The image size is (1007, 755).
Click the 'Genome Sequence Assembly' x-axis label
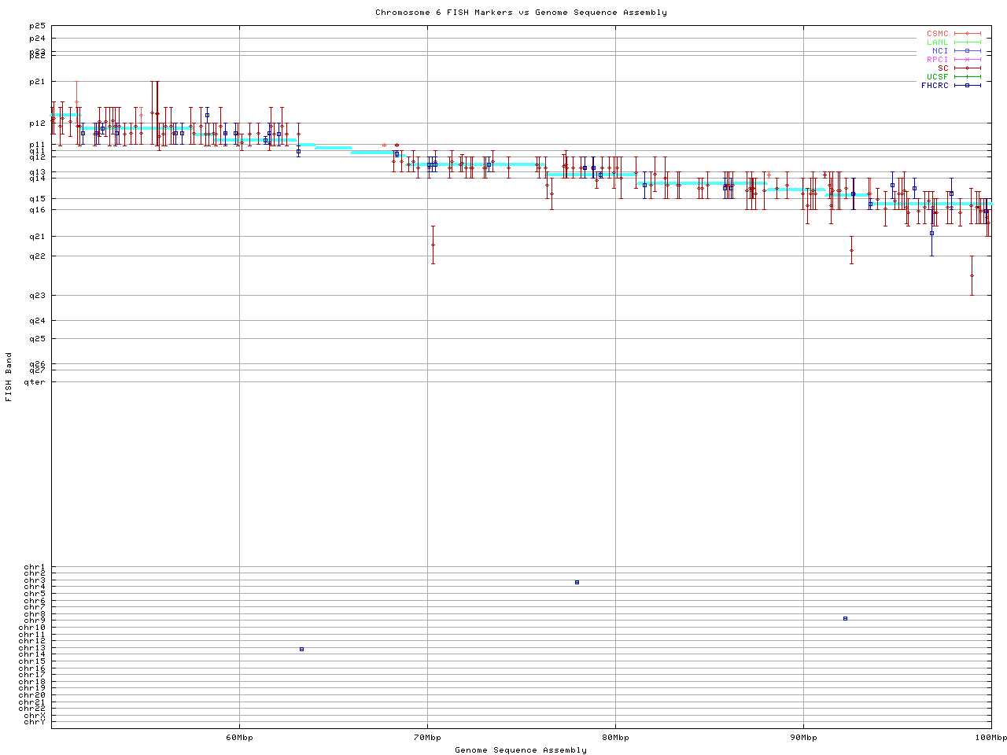[521, 750]
